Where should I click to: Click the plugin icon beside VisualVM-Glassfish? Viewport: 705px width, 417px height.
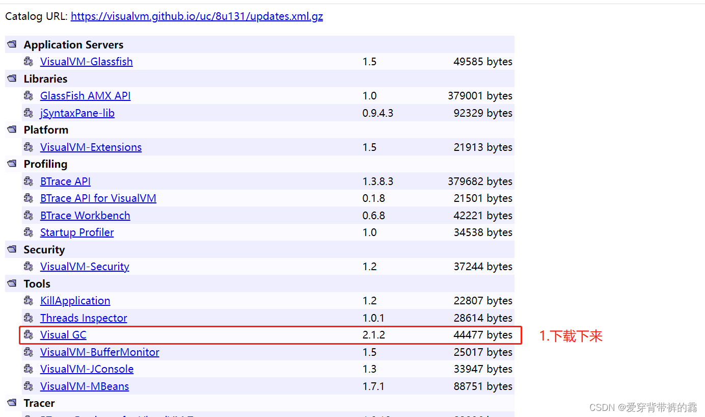tap(29, 62)
